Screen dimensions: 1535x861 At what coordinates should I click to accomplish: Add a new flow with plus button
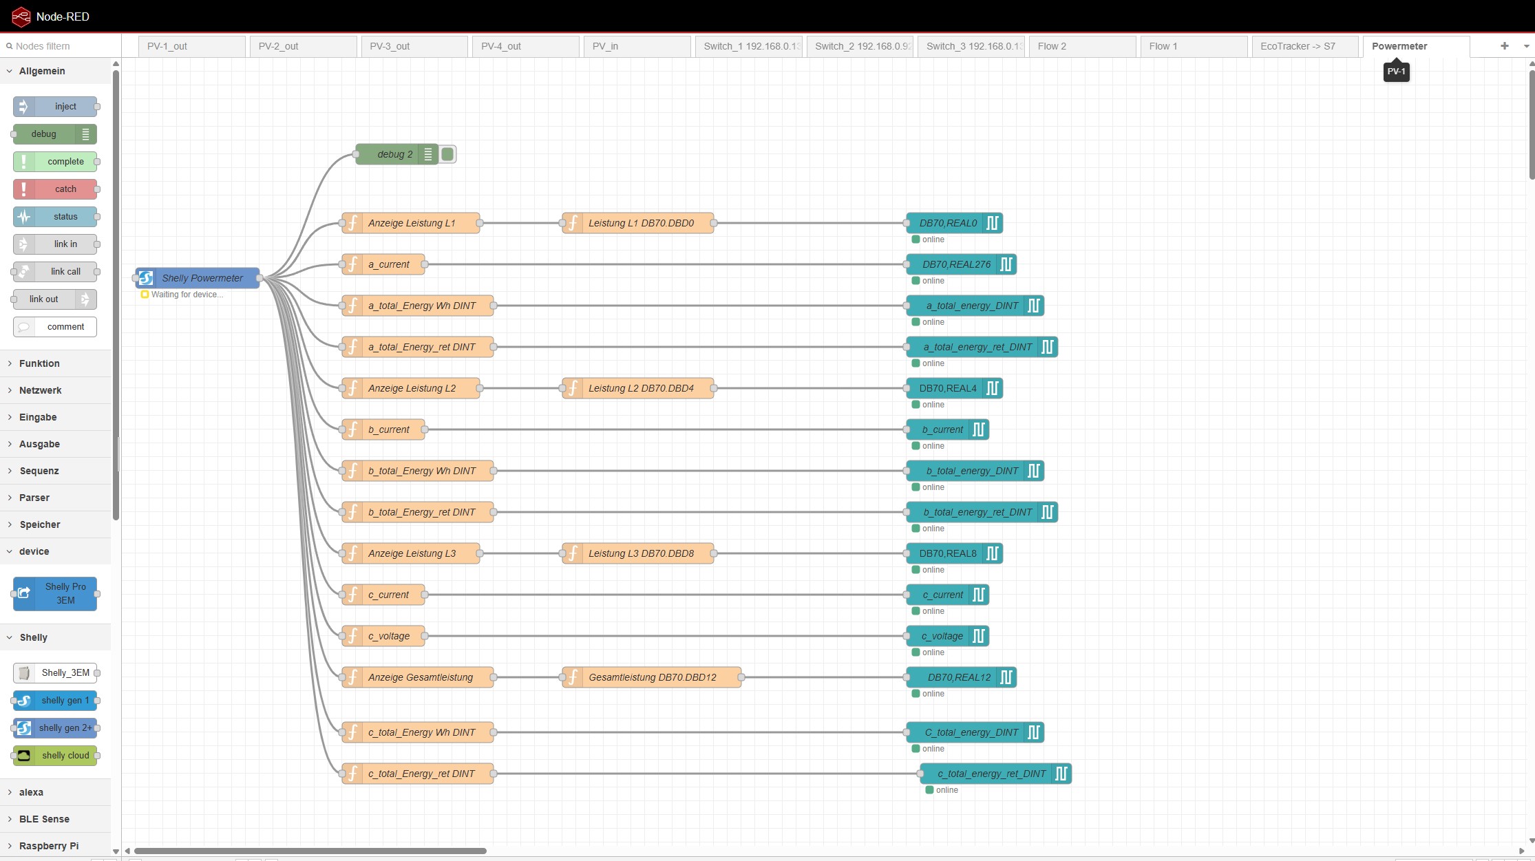tap(1504, 46)
